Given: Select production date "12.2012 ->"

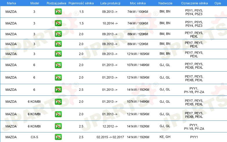Looking at the screenshot, I should [x=110, y=126].
